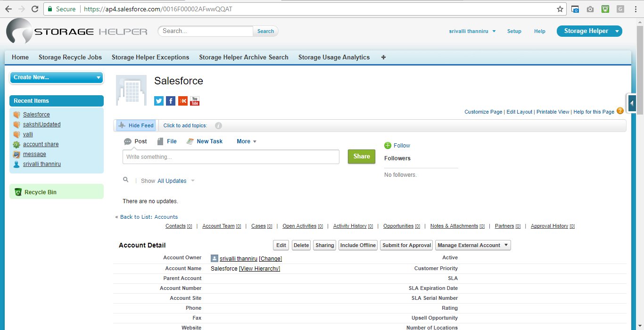Open the Manage External Account dropdown
The height and width of the screenshot is (330, 644).
tap(473, 245)
